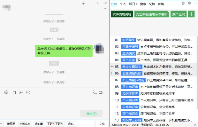Add a new category with green plus button

(191, 14)
